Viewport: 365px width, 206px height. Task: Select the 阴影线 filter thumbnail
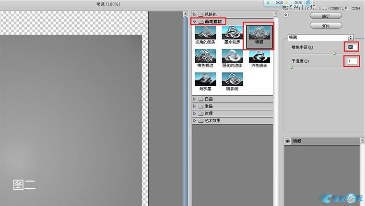(232, 80)
